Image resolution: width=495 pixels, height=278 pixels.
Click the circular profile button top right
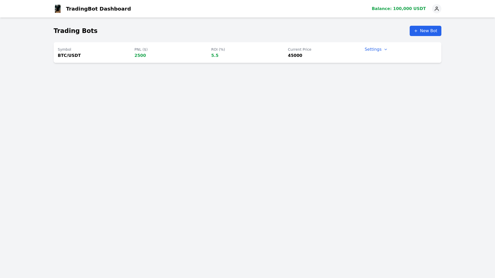tap(436, 8)
